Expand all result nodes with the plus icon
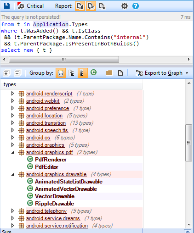Screen dimensions: 194x233 click(7, 73)
